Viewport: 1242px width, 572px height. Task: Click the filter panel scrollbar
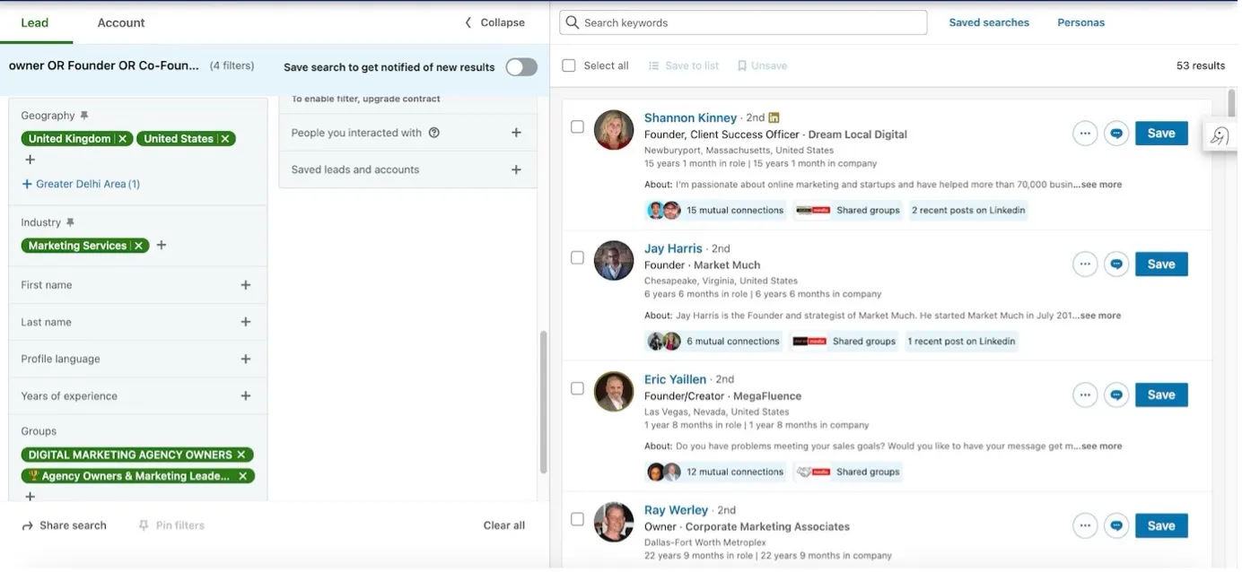[543, 403]
